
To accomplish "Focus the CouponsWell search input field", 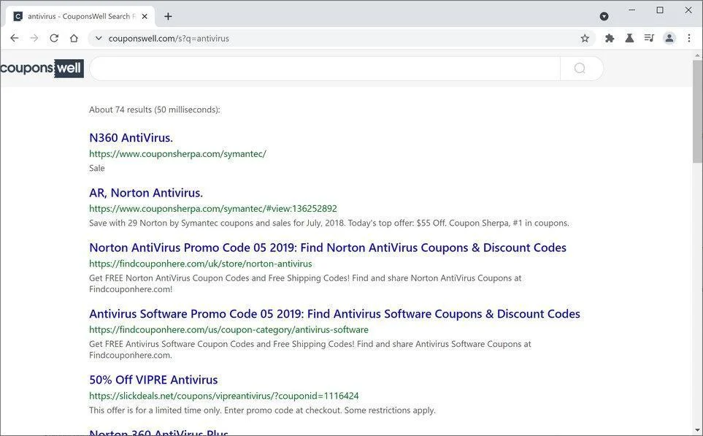I will 325,68.
